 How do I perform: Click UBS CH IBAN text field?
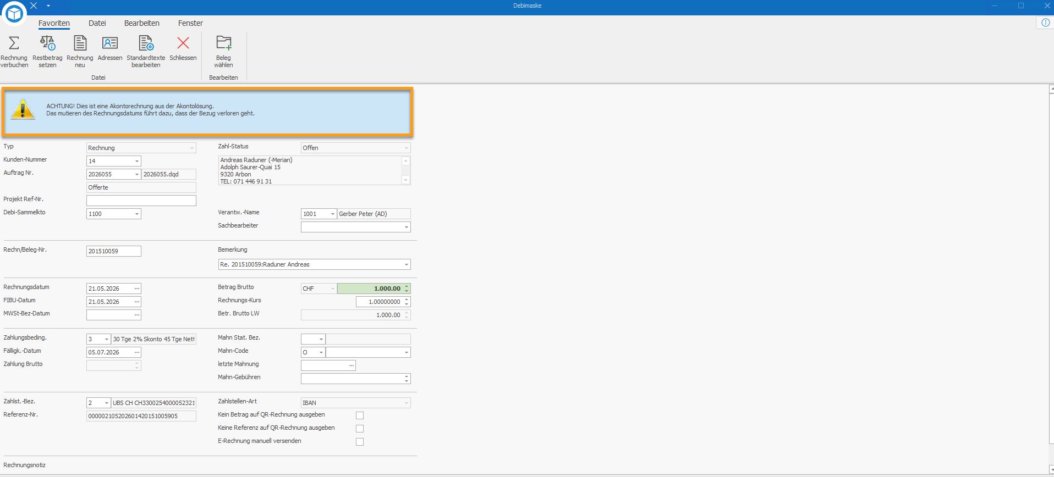pyautogui.click(x=153, y=403)
